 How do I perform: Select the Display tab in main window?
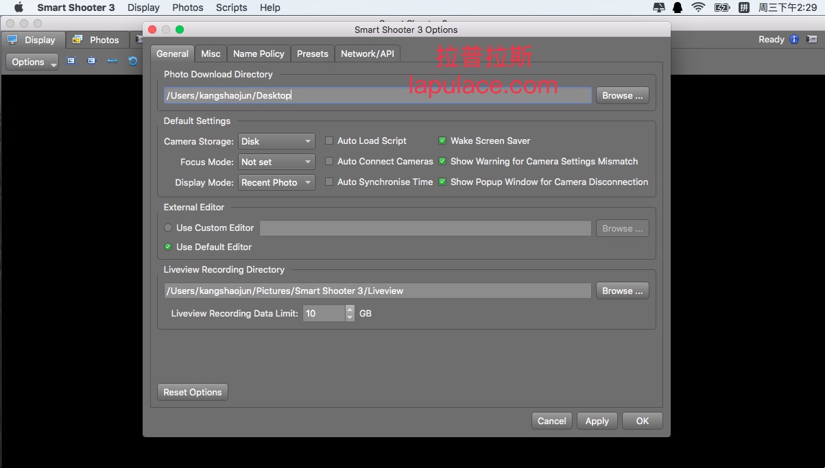(x=33, y=40)
